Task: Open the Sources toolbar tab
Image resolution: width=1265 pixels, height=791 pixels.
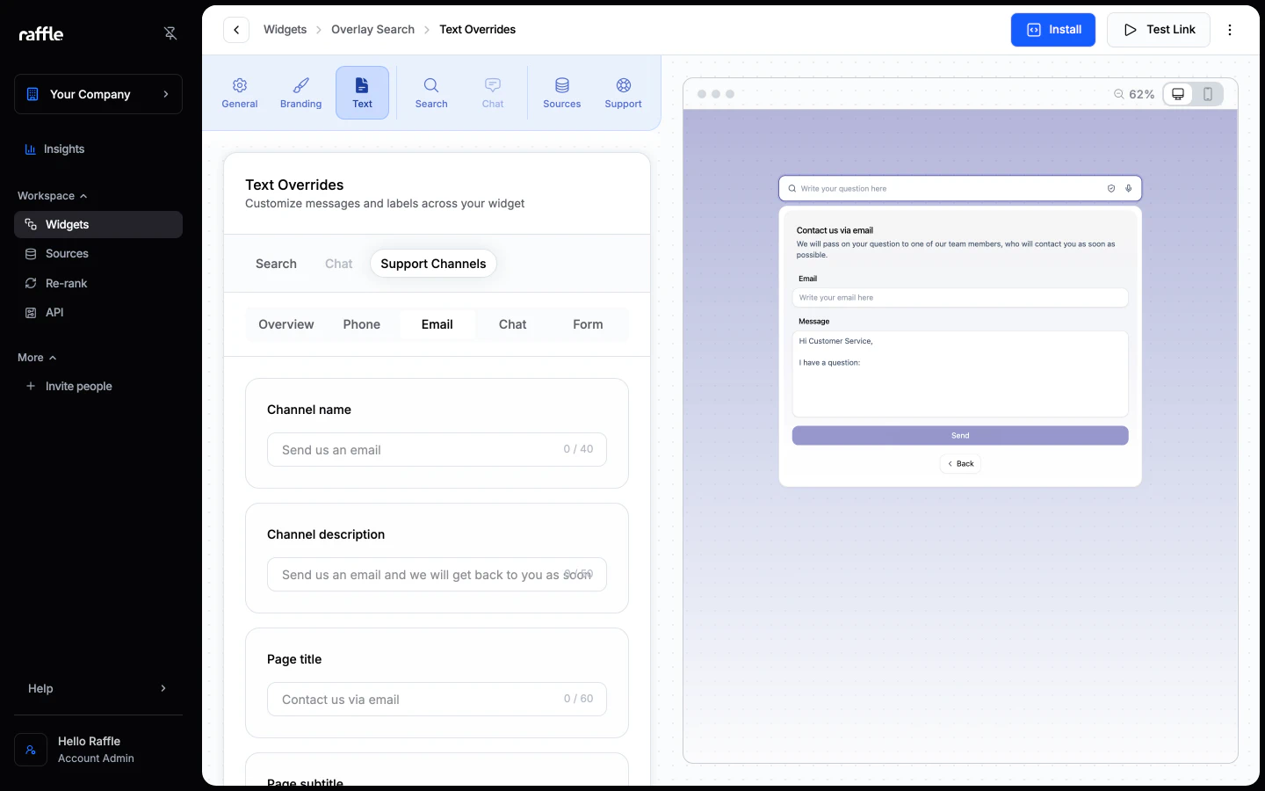Action: pyautogui.click(x=562, y=93)
